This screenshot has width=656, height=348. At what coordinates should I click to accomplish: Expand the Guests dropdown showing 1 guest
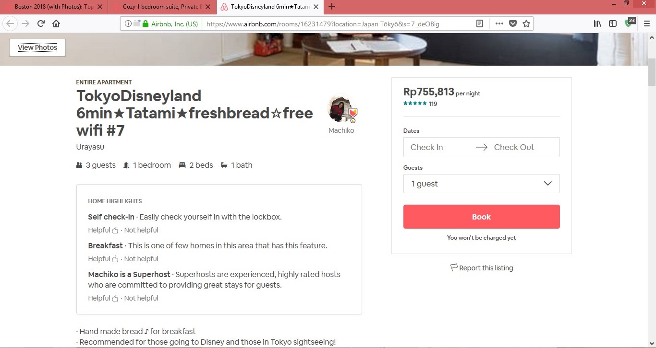[481, 184]
